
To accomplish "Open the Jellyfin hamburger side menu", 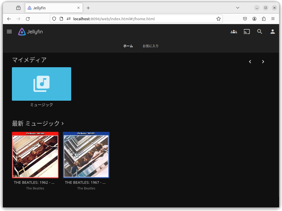I will (x=9, y=32).
